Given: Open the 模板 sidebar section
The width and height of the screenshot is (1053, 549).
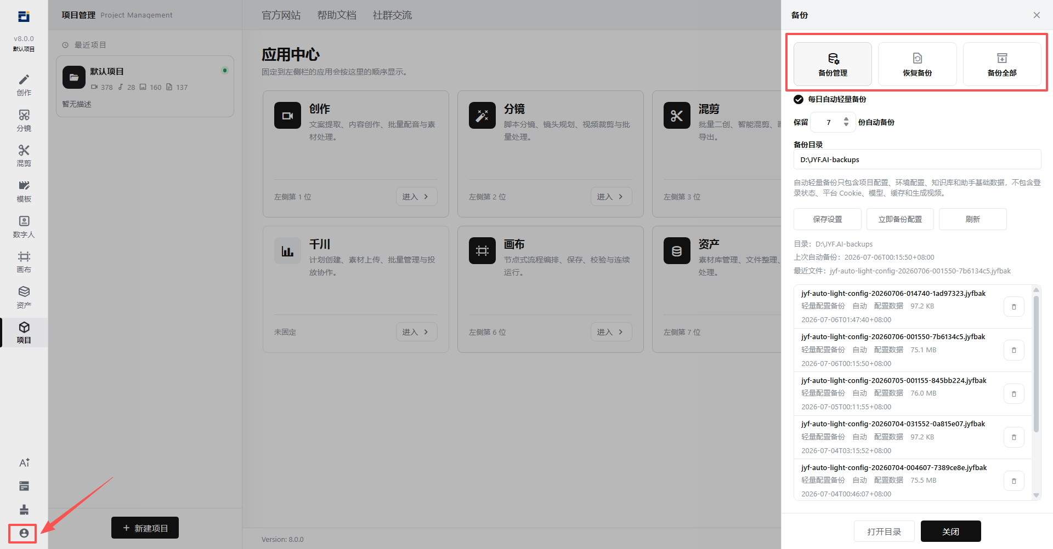Looking at the screenshot, I should (x=24, y=191).
